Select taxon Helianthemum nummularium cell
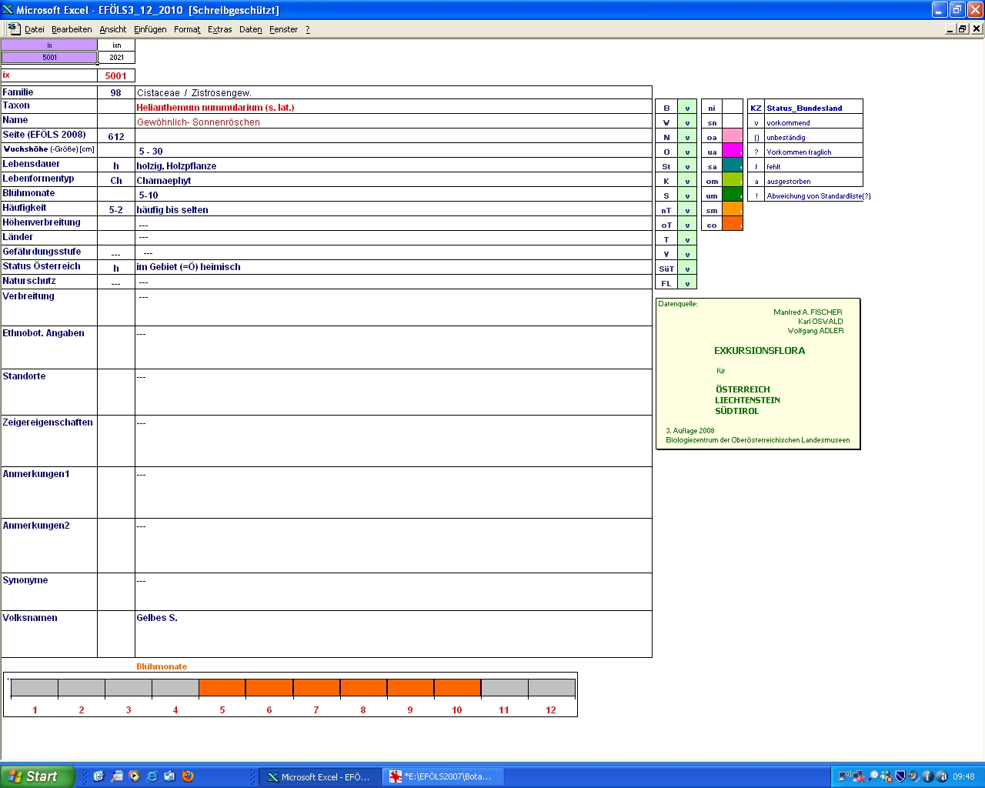The width and height of the screenshot is (985, 788). tap(393, 107)
